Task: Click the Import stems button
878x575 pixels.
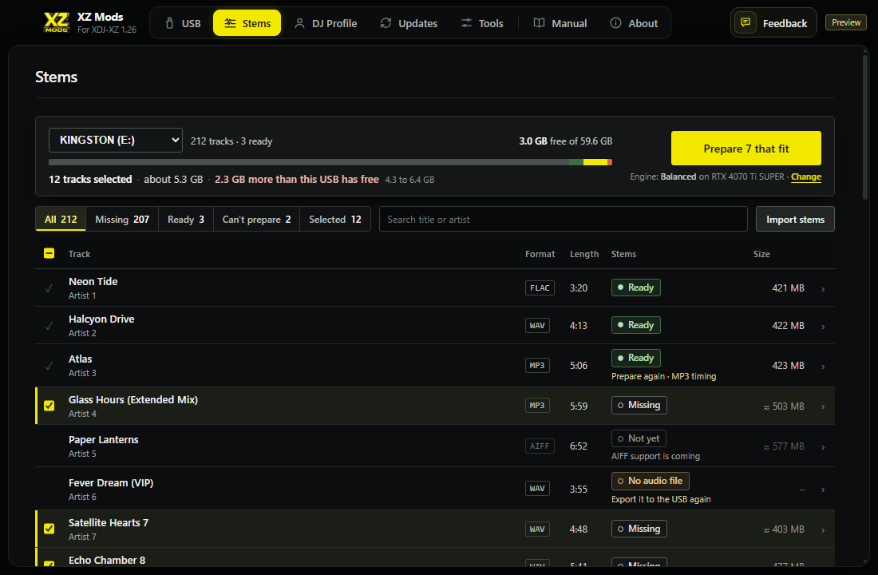Action: pos(795,219)
